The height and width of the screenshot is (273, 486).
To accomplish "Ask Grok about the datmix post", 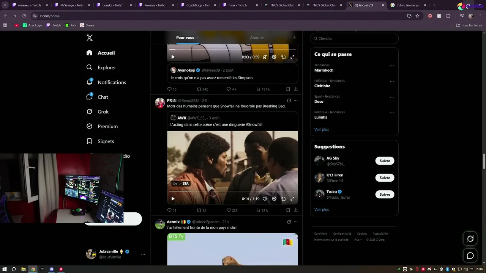I will click(x=289, y=222).
